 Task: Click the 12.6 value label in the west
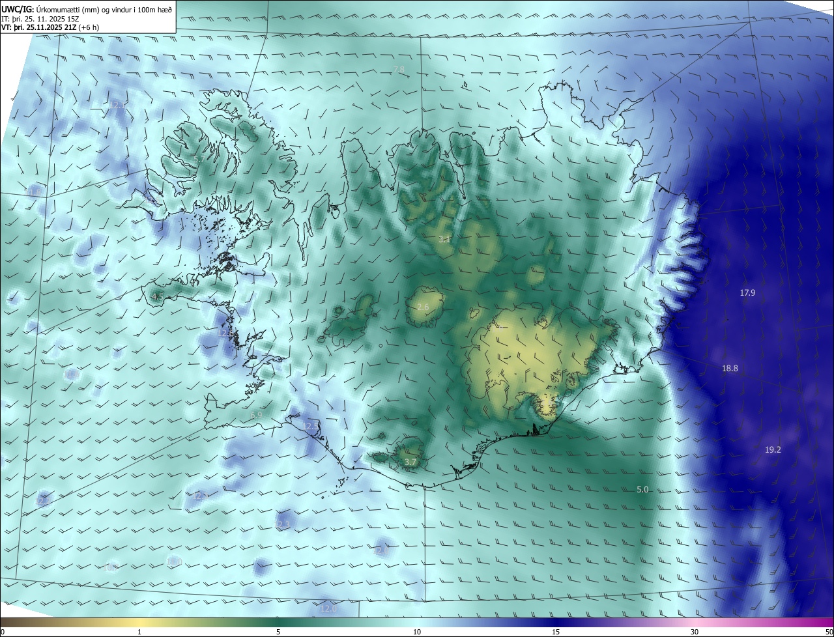pos(225,333)
